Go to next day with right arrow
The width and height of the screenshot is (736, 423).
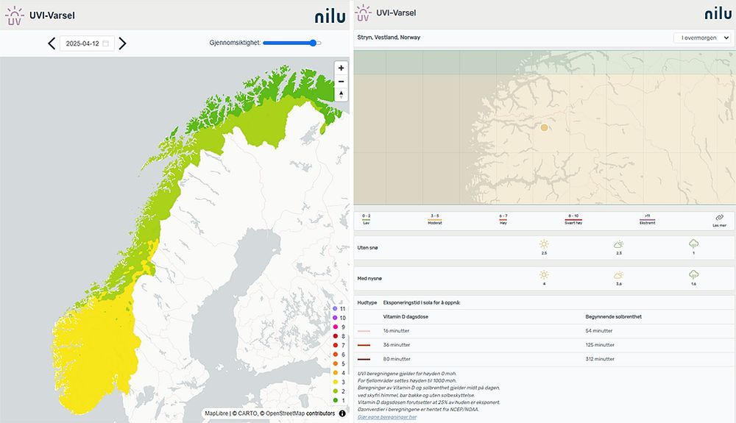(122, 43)
